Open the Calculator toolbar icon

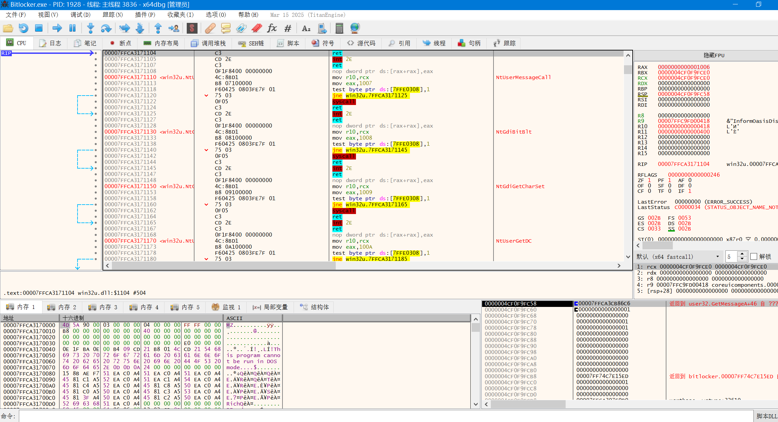339,28
